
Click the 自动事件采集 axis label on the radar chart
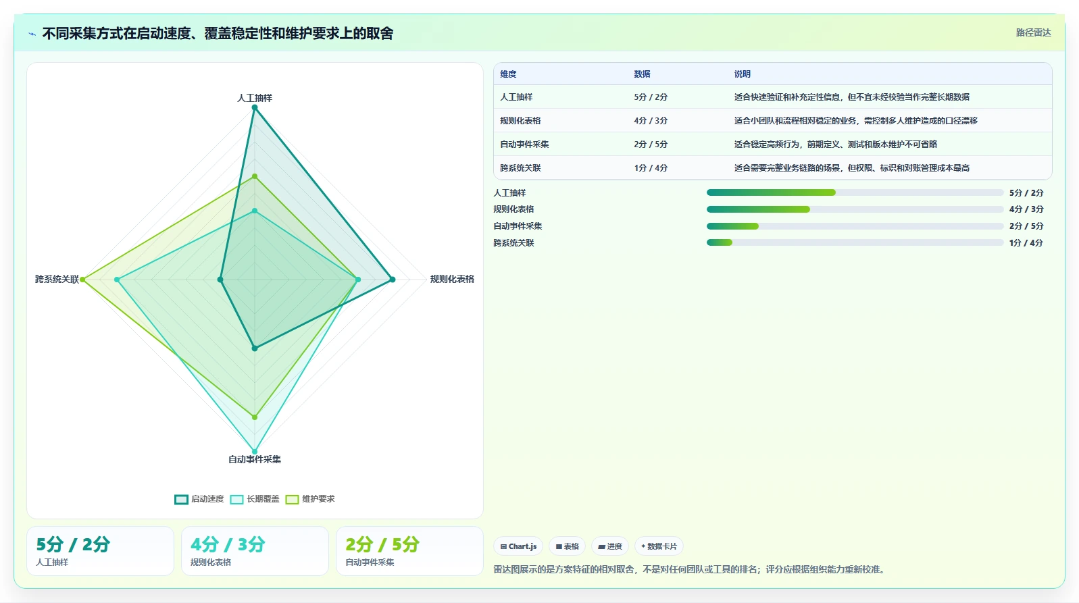tap(255, 459)
